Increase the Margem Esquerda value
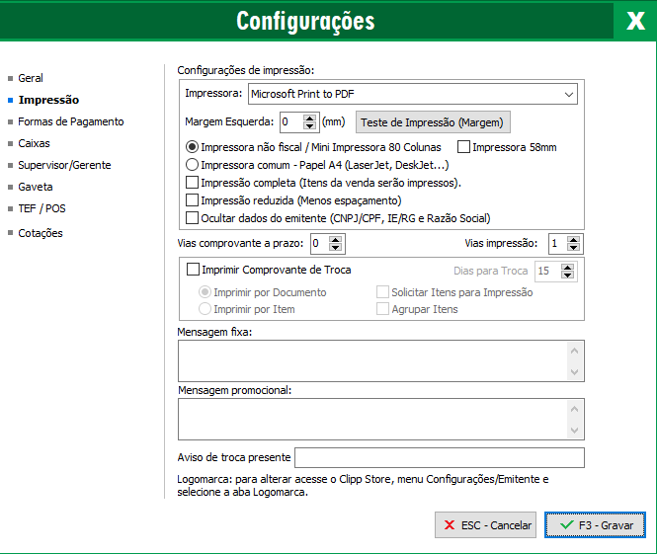The height and width of the screenshot is (554, 657). pyautogui.click(x=309, y=119)
